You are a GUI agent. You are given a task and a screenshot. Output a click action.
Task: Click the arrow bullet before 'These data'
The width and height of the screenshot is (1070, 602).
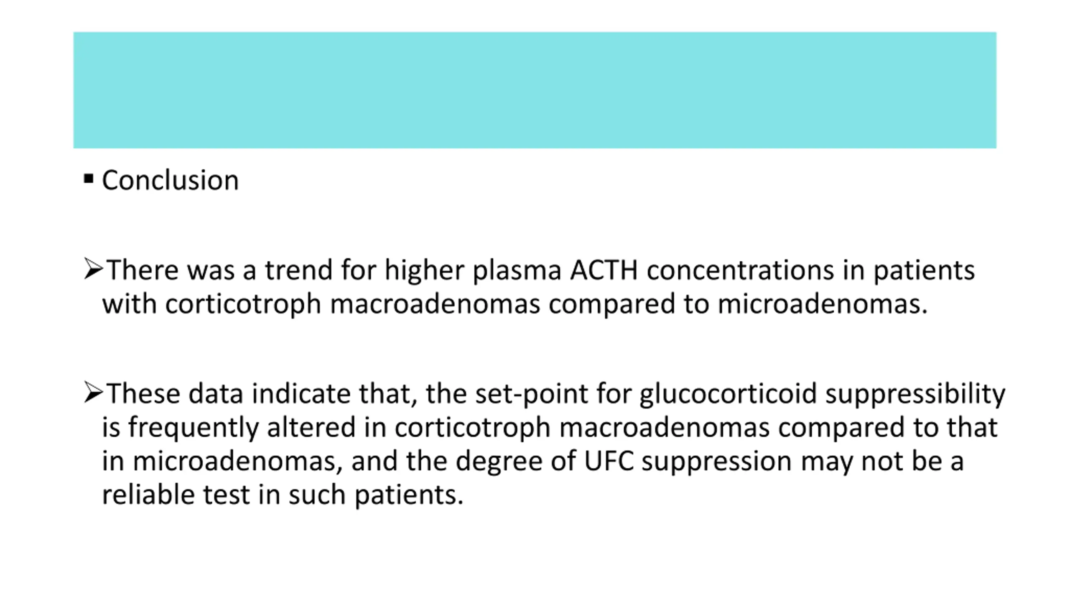93,392
